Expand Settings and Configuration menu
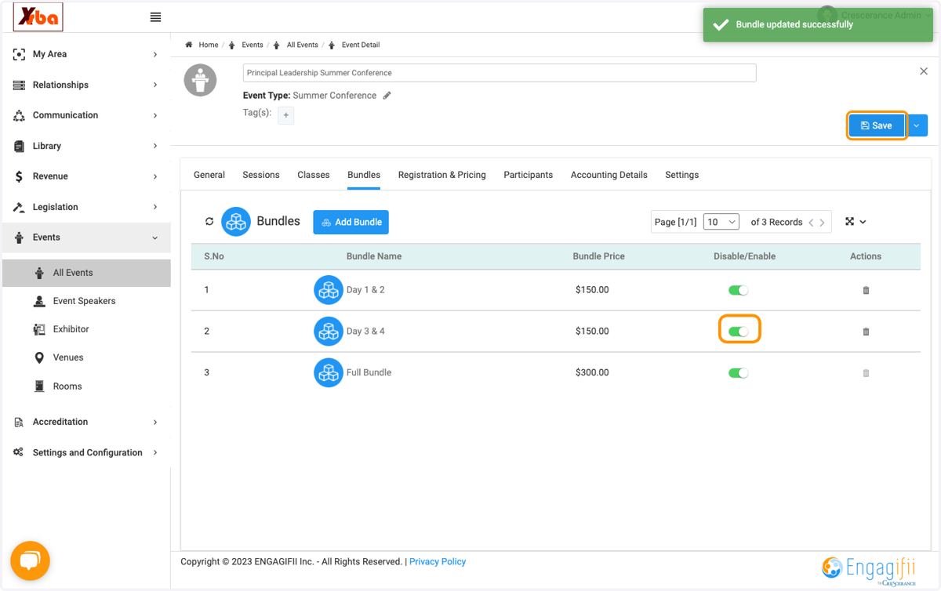This screenshot has height=591, width=941. (86, 452)
